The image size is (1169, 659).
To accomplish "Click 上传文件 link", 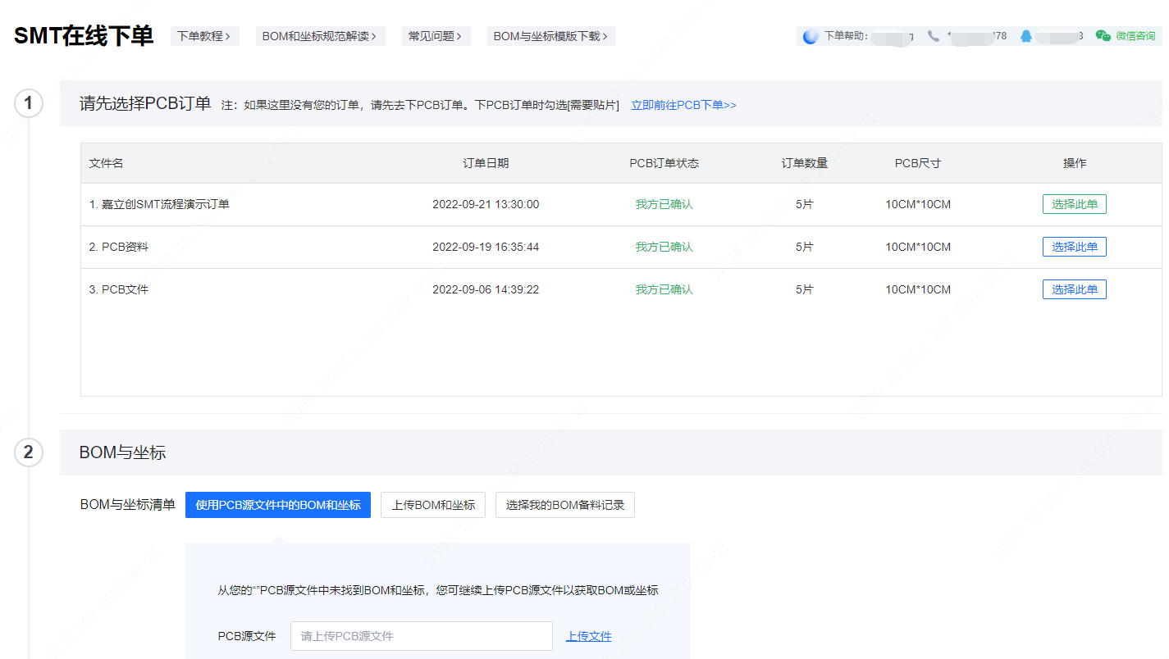I will [x=589, y=636].
